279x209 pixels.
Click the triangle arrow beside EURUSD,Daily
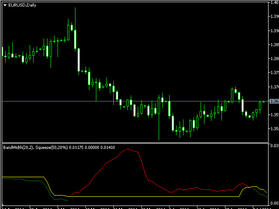[x=5, y=5]
